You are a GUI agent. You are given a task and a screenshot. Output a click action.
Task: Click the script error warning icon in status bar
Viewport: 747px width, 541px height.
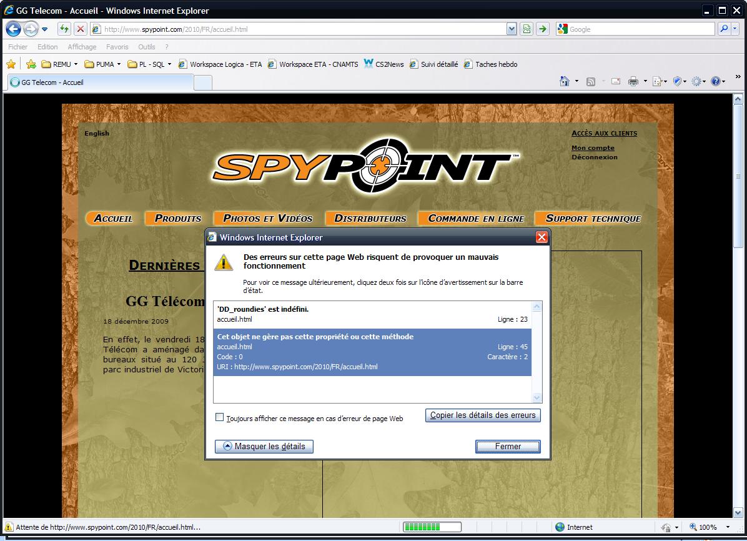[x=9, y=527]
